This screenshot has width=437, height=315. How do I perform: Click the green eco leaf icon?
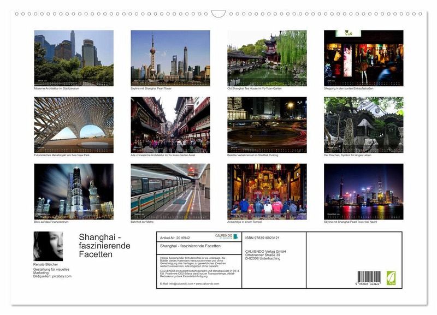[x=391, y=277]
